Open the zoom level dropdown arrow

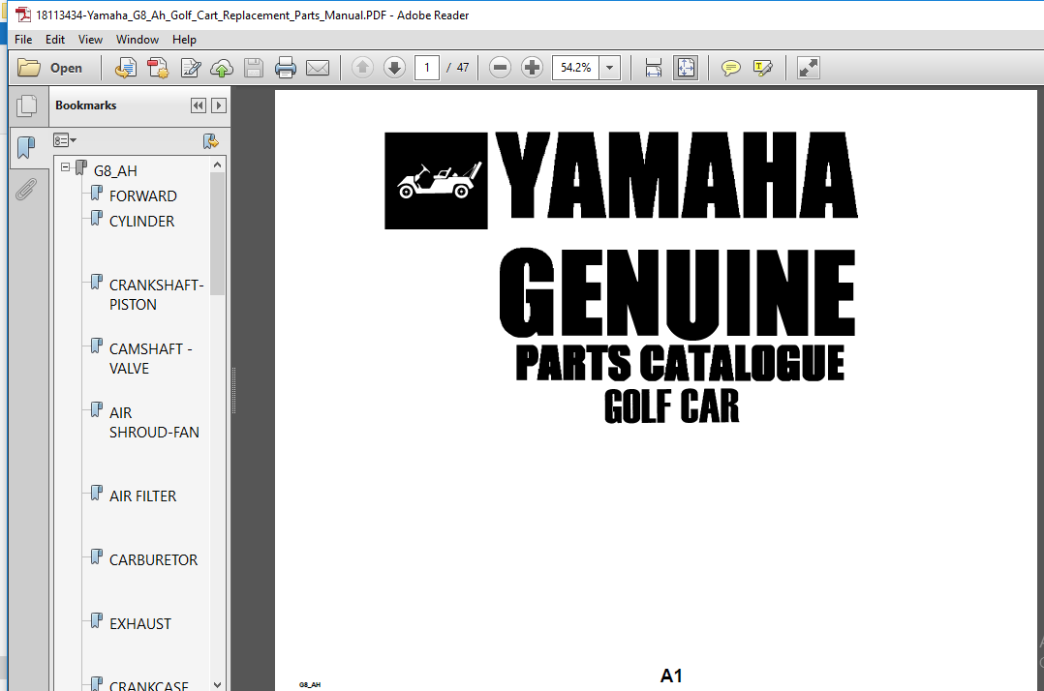coord(610,68)
